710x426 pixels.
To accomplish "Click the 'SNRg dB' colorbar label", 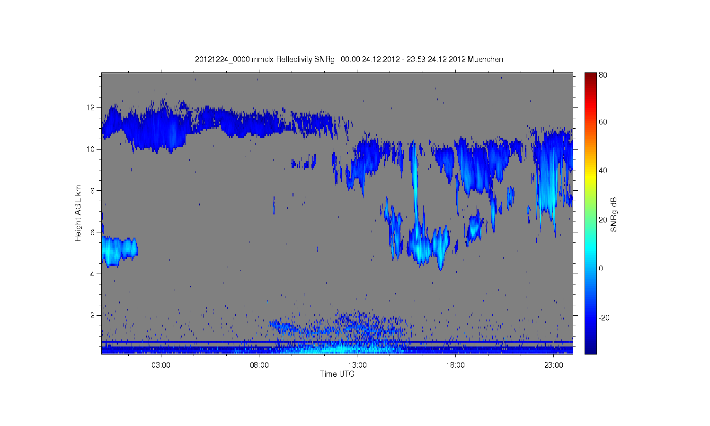I will pos(614,214).
